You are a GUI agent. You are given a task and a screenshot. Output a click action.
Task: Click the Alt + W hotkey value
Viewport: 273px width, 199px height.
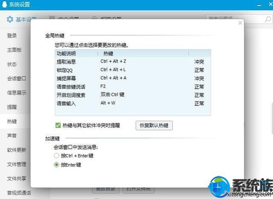(x=108, y=103)
